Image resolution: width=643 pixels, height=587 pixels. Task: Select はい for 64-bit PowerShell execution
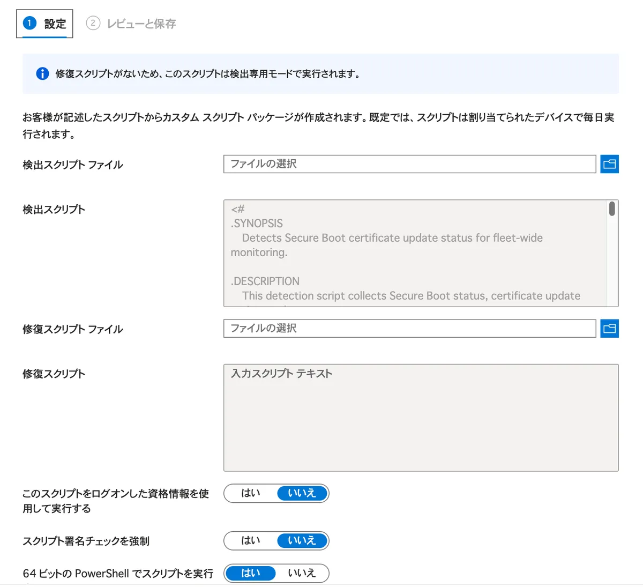(250, 573)
